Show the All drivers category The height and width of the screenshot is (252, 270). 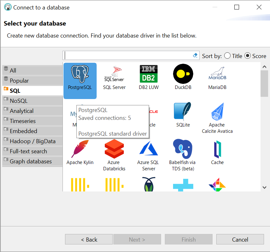pos(33,70)
